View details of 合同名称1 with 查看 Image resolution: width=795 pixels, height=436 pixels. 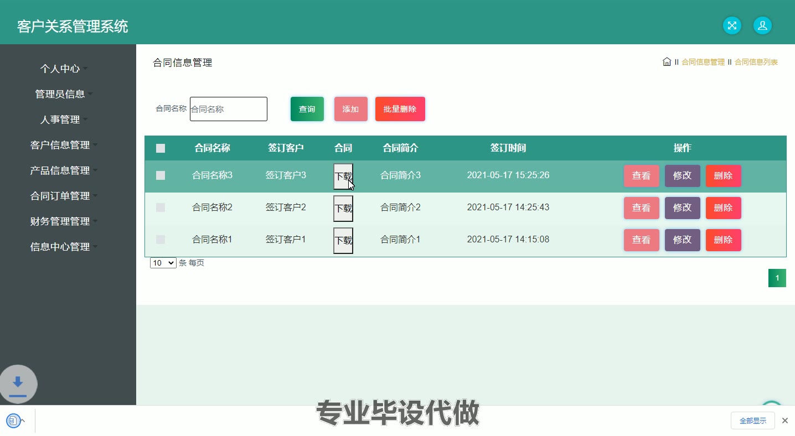pos(642,240)
